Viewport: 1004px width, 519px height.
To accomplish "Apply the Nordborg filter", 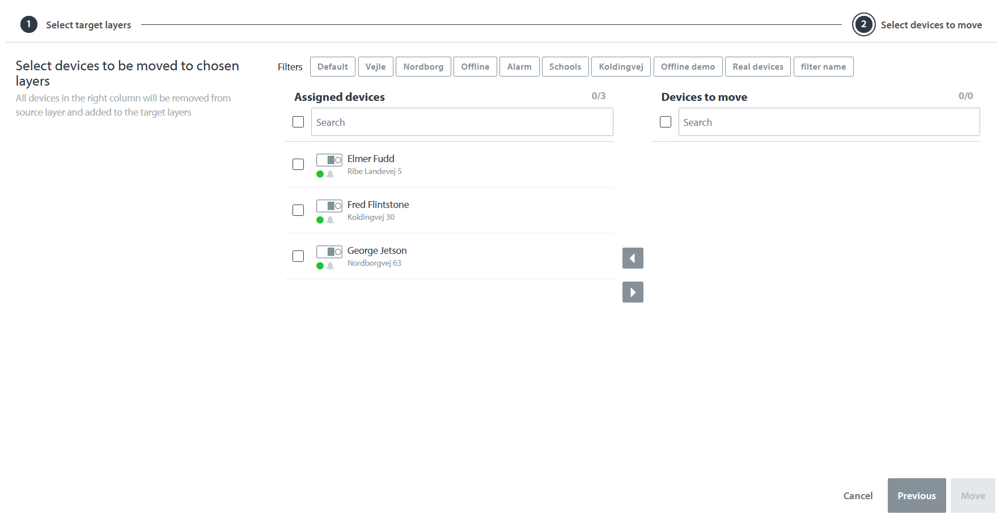I will click(423, 67).
